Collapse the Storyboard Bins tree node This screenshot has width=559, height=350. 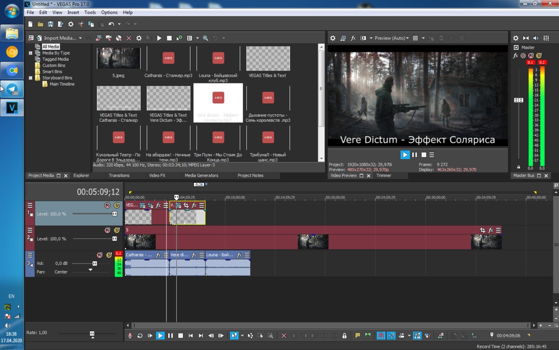tap(31, 78)
